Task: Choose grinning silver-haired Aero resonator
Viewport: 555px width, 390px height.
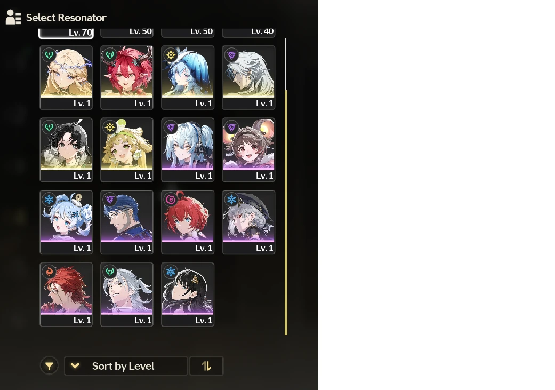Action: 127,295
